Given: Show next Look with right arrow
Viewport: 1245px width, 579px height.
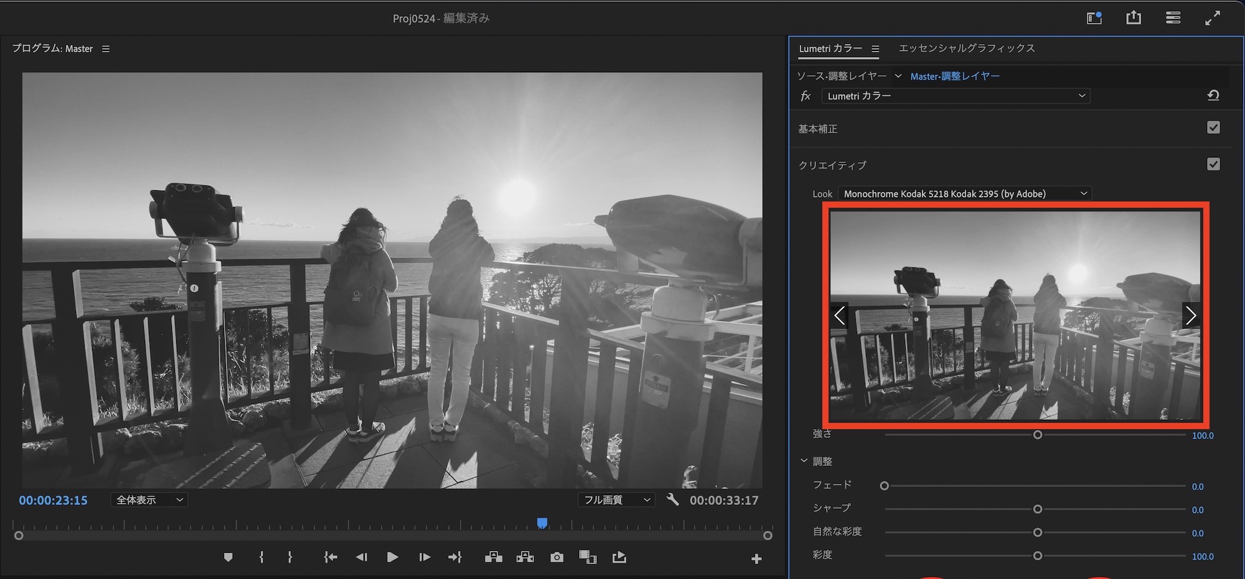Looking at the screenshot, I should pos(1190,315).
